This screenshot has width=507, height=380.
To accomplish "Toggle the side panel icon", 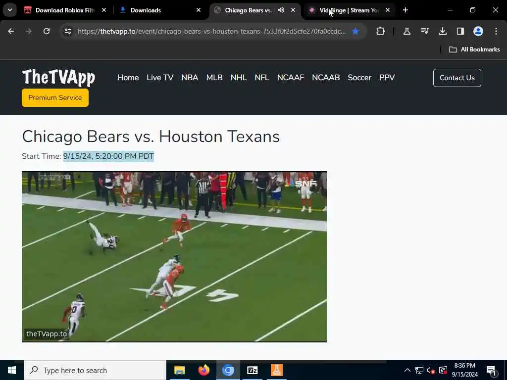I will [x=460, y=31].
